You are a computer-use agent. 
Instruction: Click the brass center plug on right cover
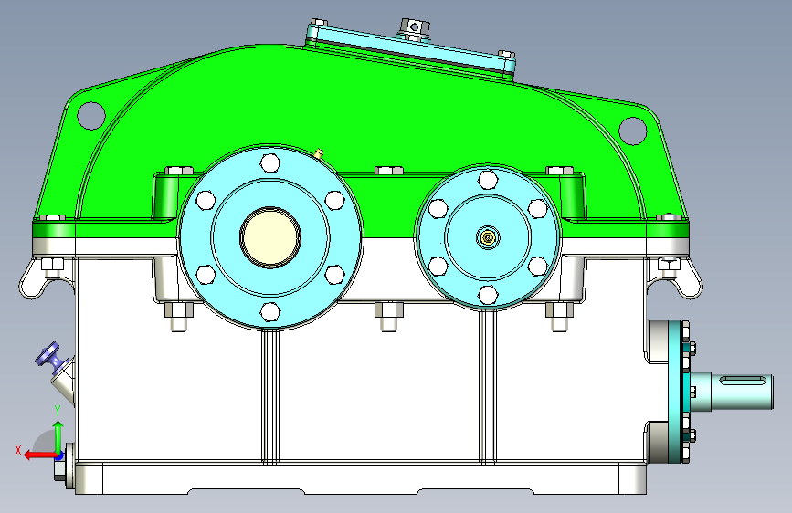488,237
